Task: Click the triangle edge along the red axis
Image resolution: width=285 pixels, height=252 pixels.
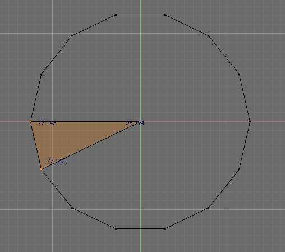Action: click(x=85, y=122)
